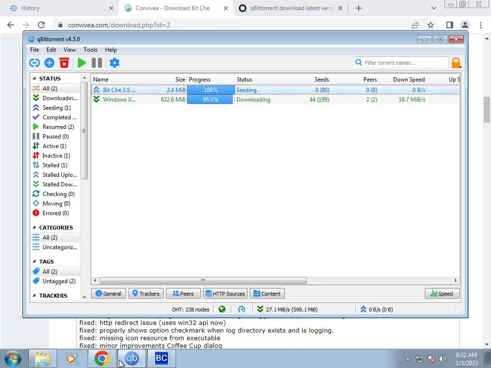
Task: Select the All (2) status filter
Action: (56, 89)
